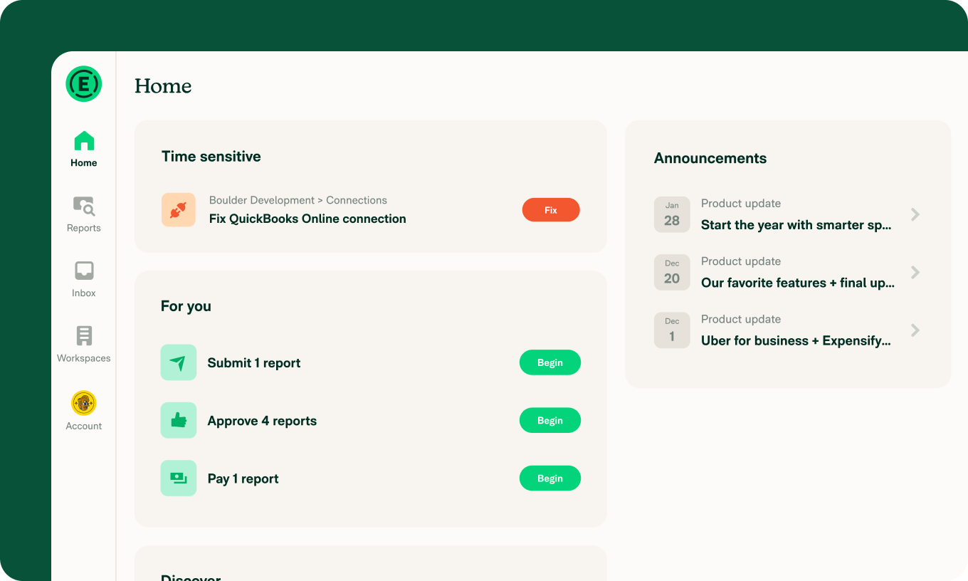Click Begin next to Submit 1 report

(549, 362)
